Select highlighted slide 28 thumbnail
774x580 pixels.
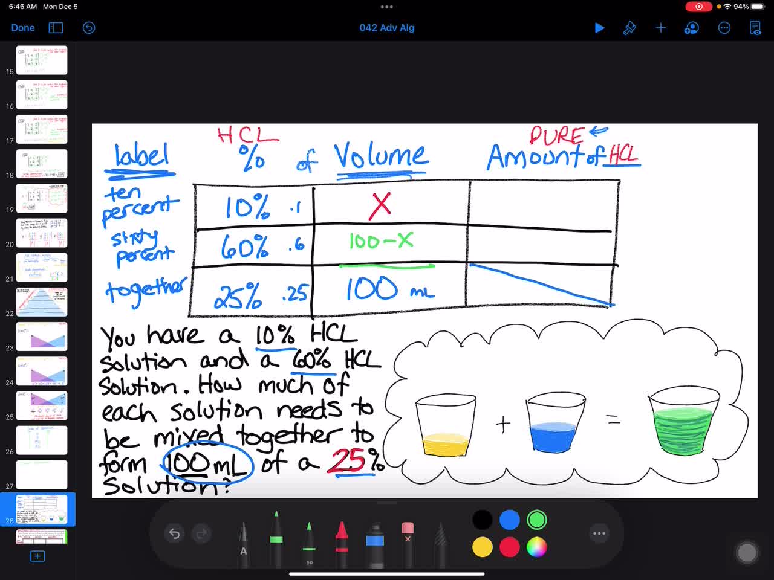point(42,510)
